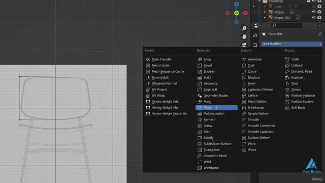Viewport: 325px width, 183px height.
Task: Open the Render properties tab icon
Action: coord(255,45)
